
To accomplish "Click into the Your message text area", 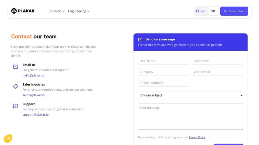I will tap(190, 117).
